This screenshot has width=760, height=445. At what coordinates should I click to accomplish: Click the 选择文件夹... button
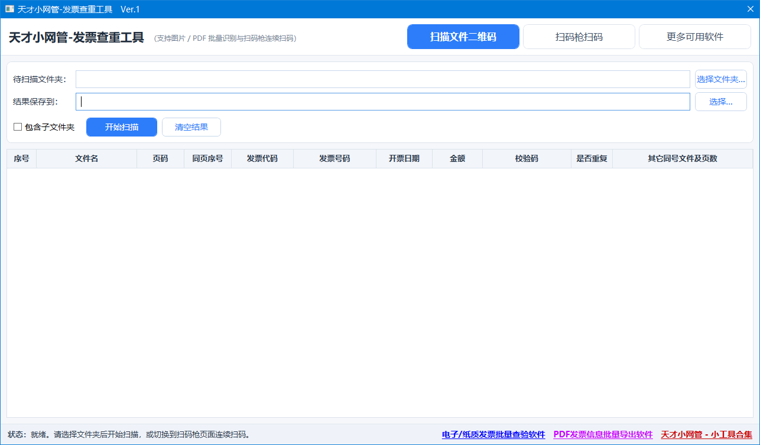tap(721, 79)
